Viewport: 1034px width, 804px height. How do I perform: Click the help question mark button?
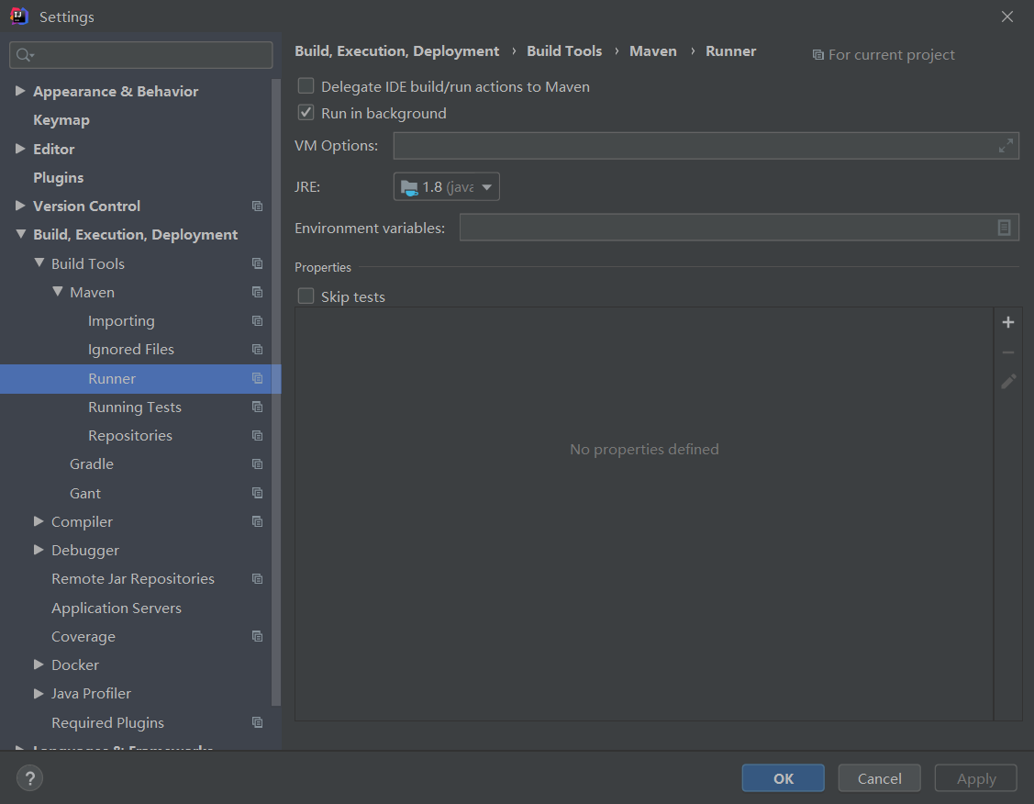coord(29,778)
